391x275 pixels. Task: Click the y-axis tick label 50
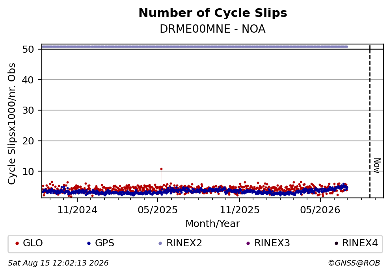pos(28,49)
